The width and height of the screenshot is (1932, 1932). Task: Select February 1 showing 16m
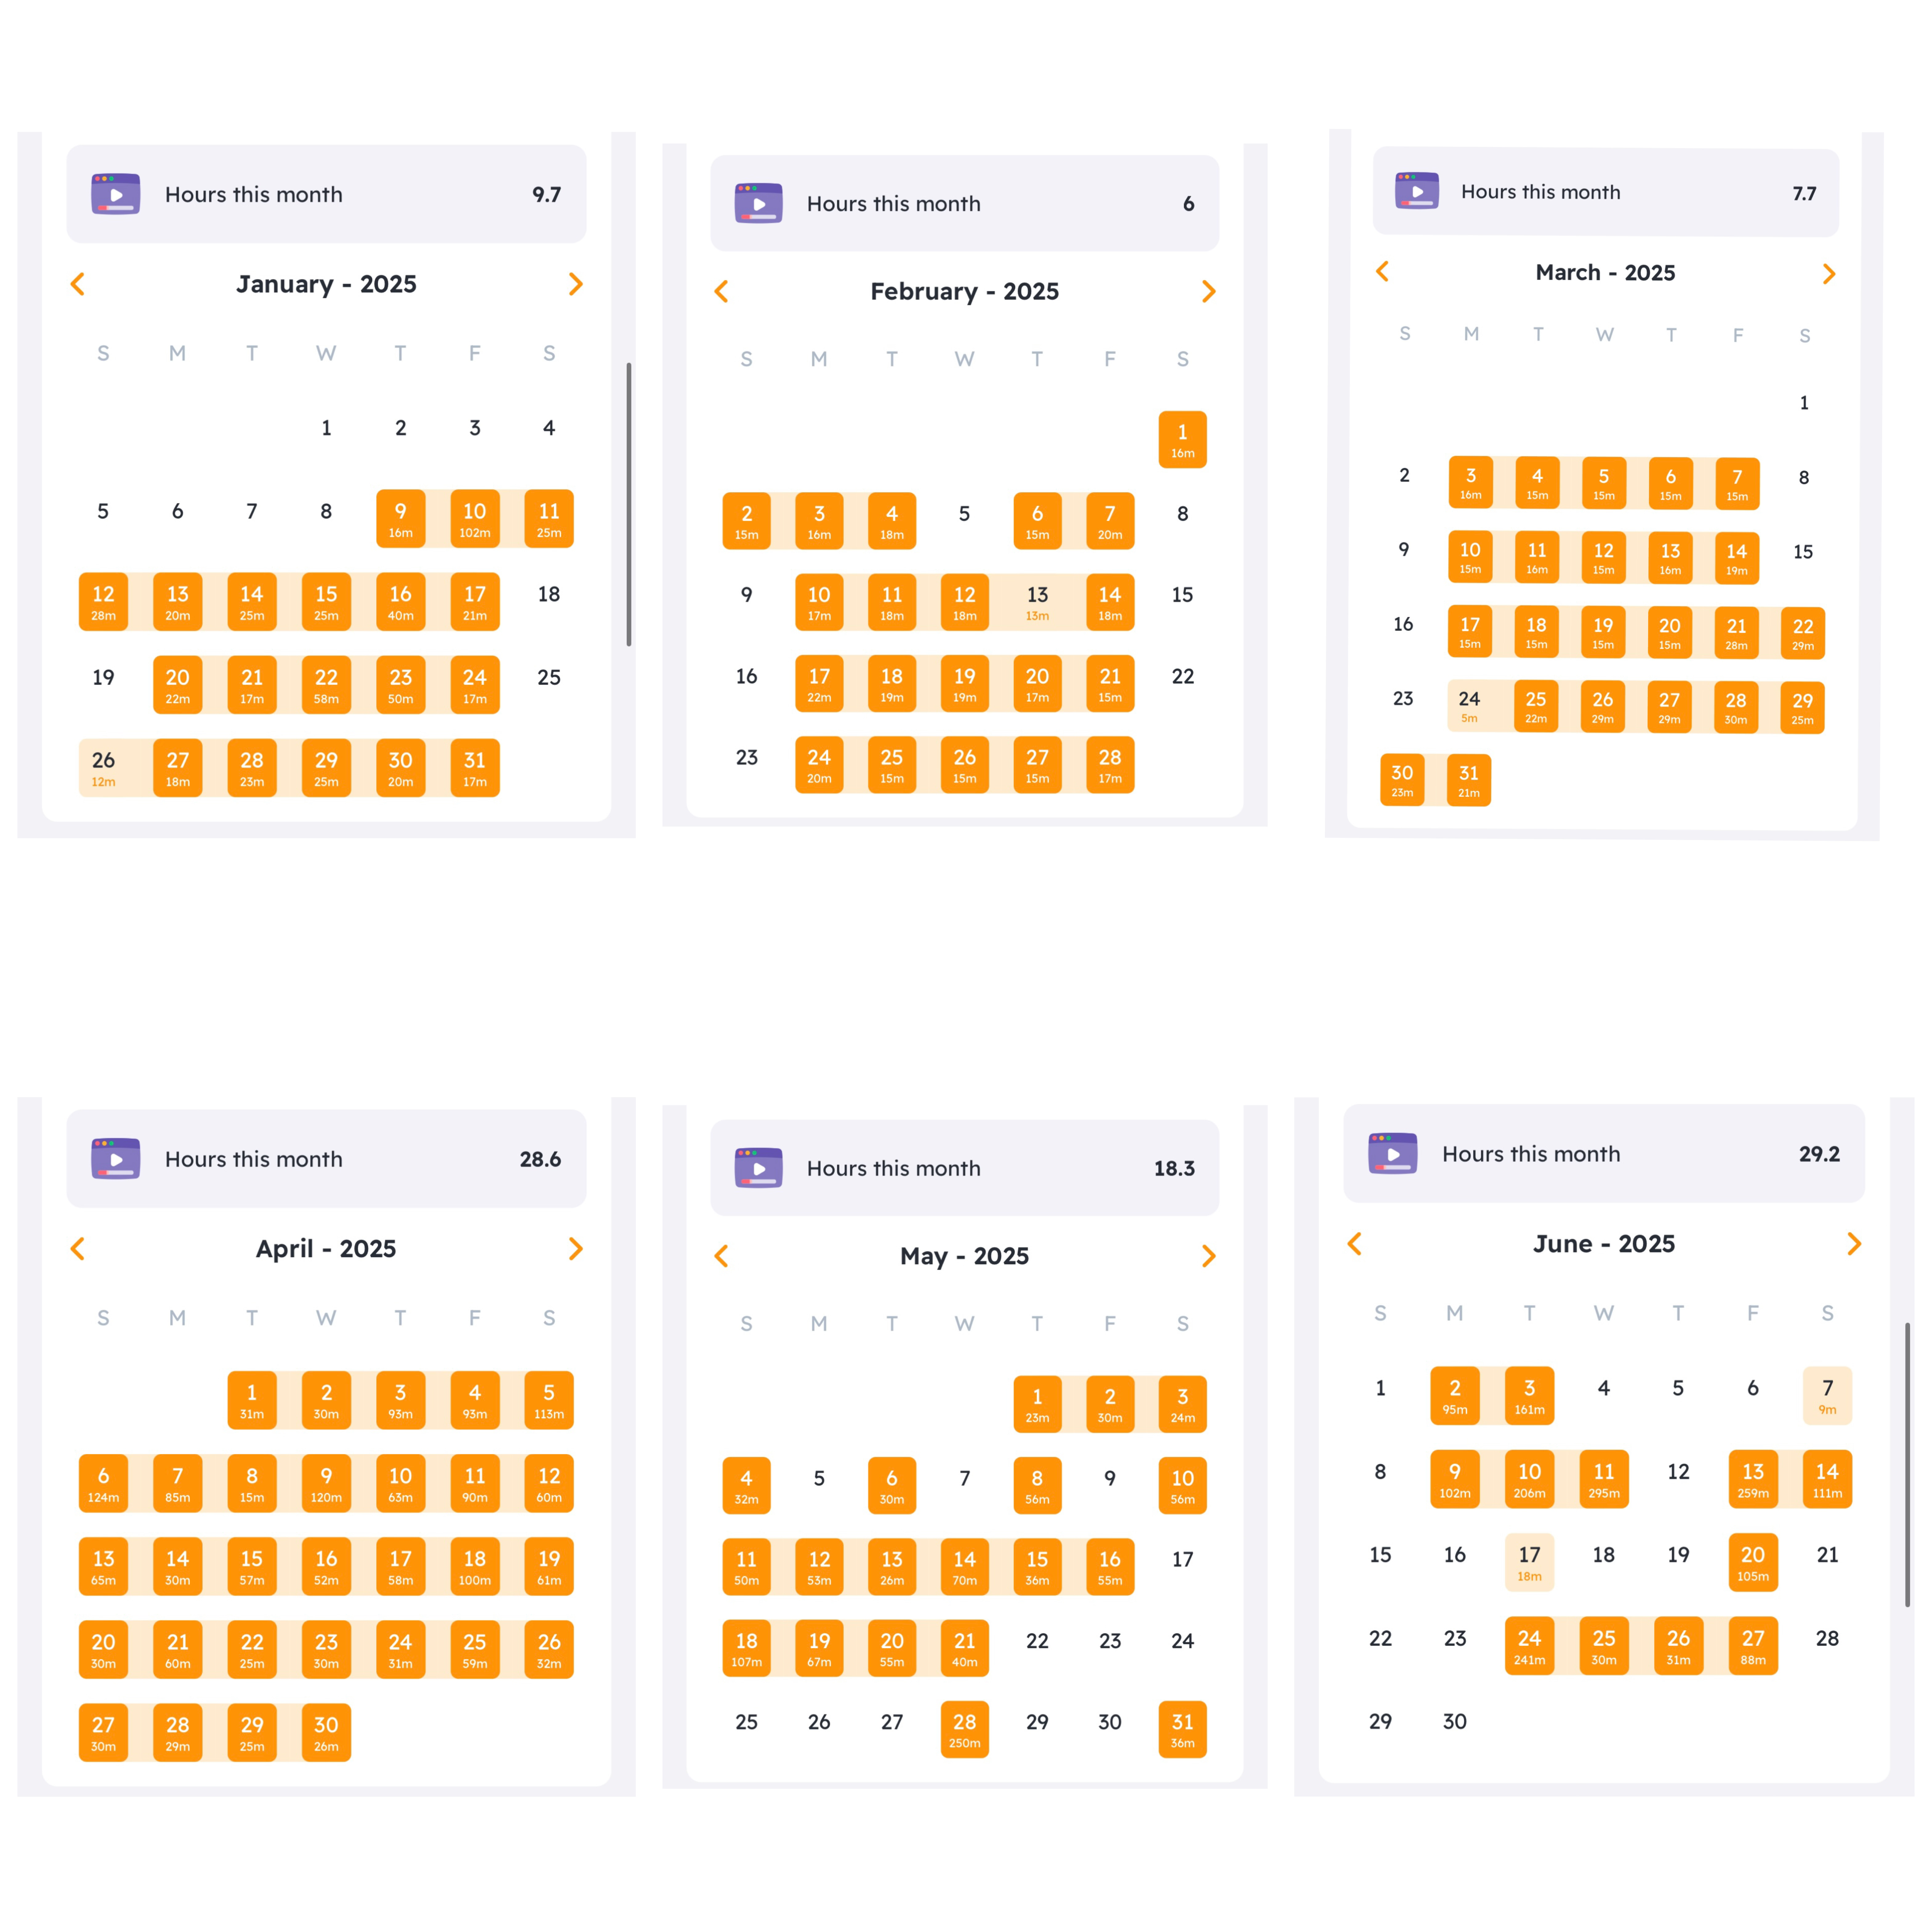coord(1182,440)
